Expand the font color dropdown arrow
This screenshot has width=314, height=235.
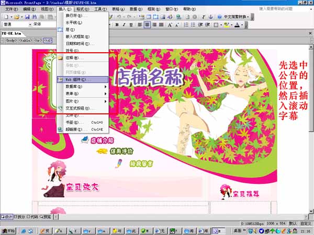pyautogui.click(x=242, y=25)
